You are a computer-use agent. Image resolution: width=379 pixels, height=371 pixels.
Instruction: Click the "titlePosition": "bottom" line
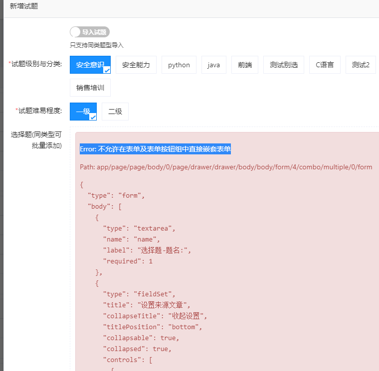[153, 327]
